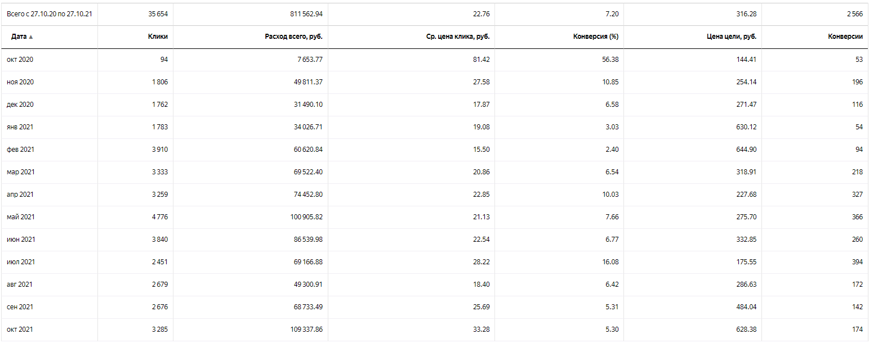Viewport: 869px width, 343px height.
Task: Click the total period label Всего с 27.10.20
Action: [49, 14]
